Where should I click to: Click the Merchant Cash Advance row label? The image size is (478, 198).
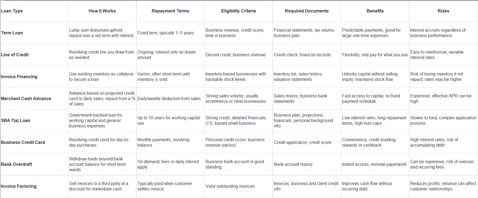26,99
